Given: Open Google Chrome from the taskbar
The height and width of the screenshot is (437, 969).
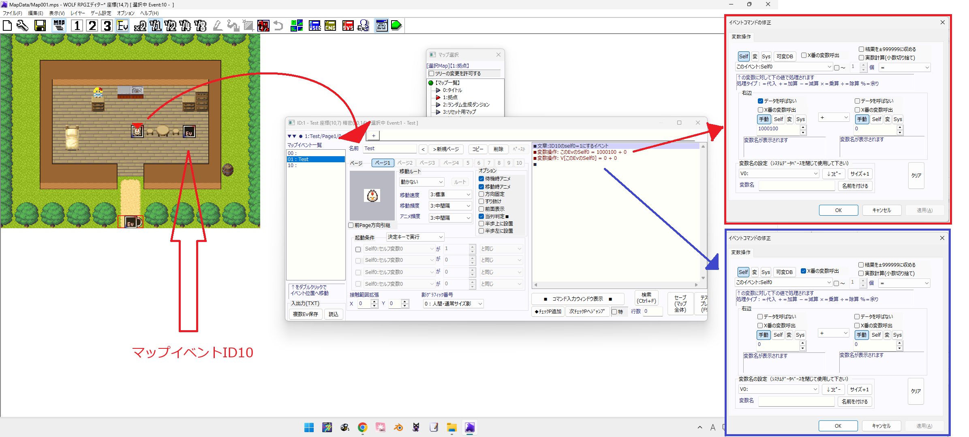Looking at the screenshot, I should pos(363,427).
